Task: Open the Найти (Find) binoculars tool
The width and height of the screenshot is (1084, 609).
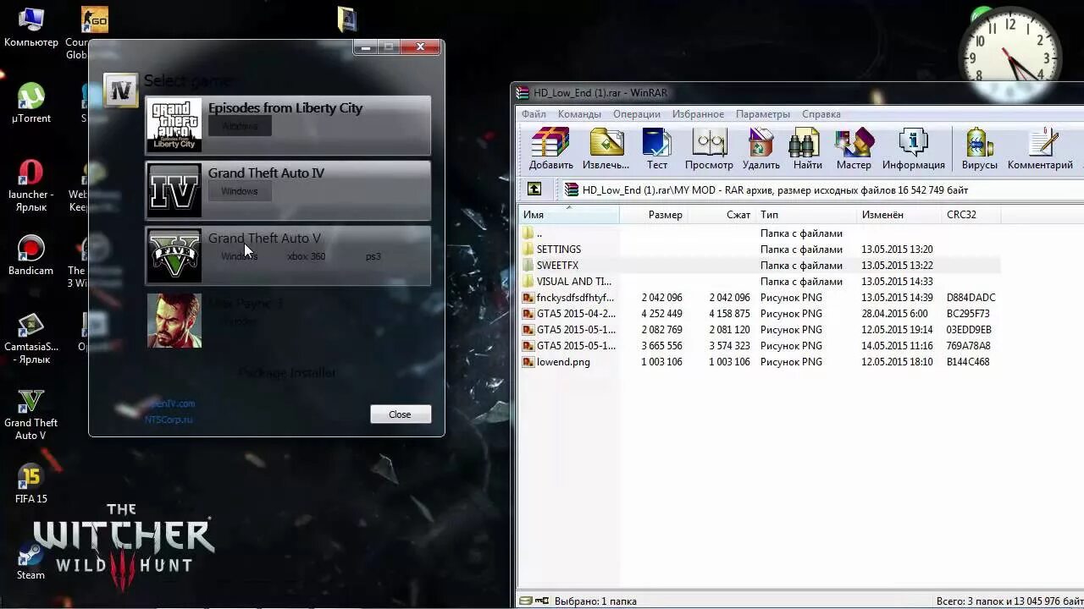Action: tap(807, 148)
